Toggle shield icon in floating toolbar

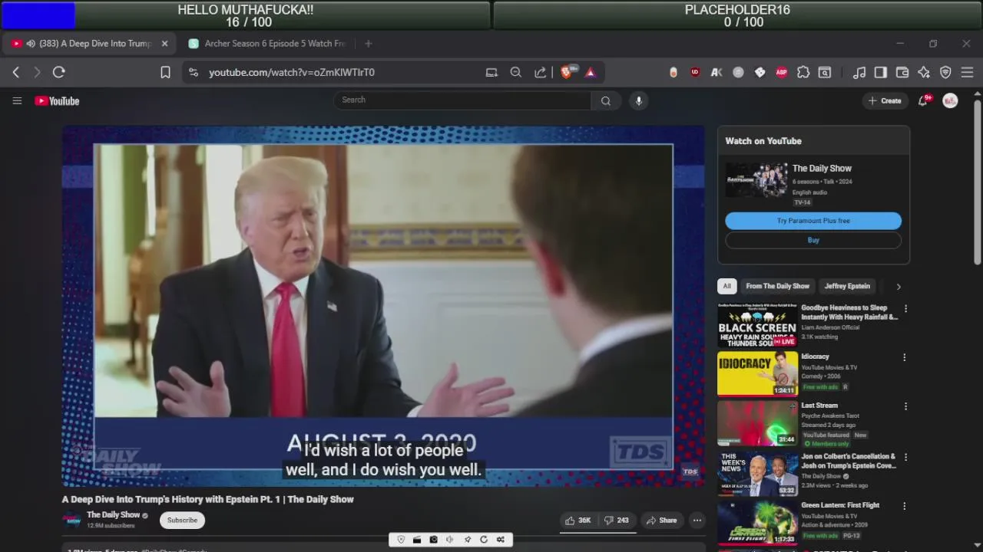(400, 540)
